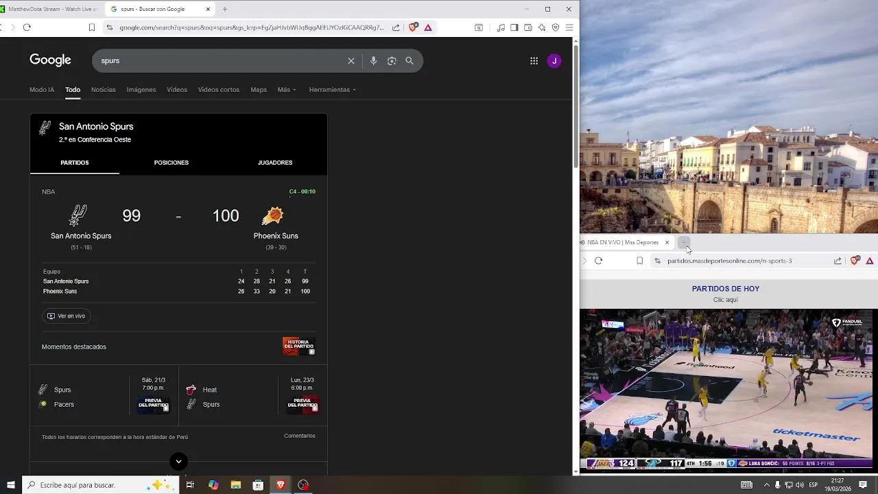Click the taskbar search box
This screenshot has width=878, height=494.
click(101, 485)
